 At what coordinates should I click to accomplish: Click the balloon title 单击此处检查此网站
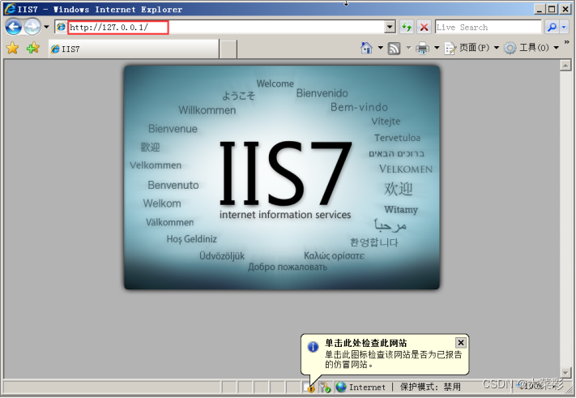point(365,343)
